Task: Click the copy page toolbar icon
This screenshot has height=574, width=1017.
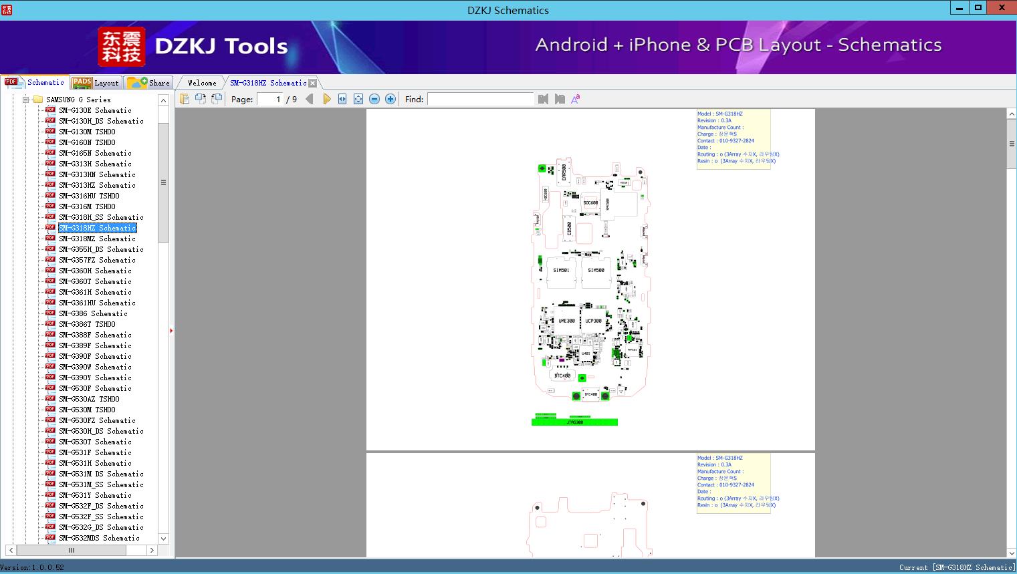Action: [x=184, y=99]
